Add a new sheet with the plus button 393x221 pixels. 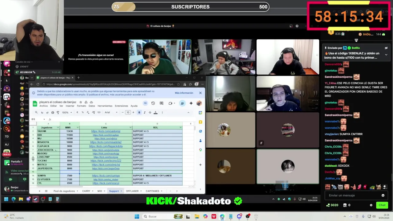39,191
